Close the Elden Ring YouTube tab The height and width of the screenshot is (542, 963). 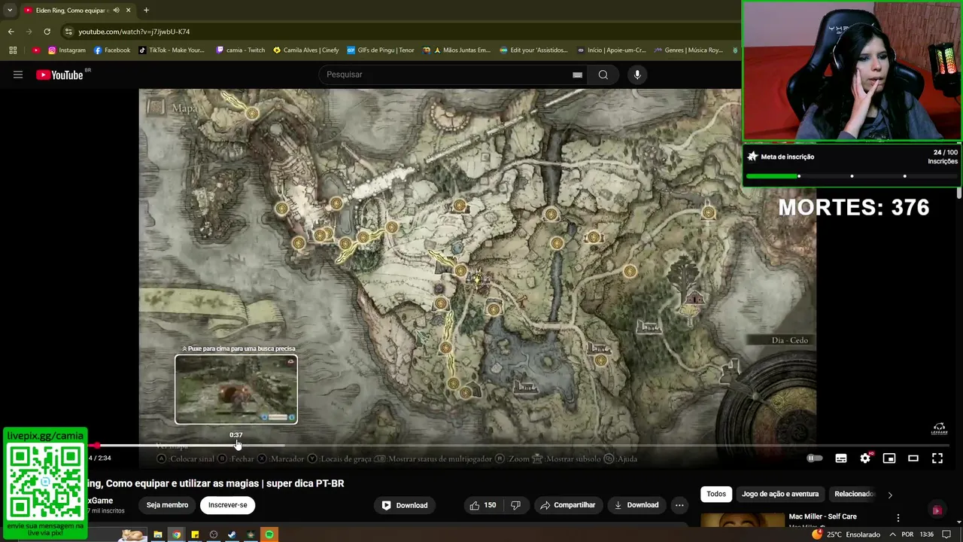[x=128, y=11]
